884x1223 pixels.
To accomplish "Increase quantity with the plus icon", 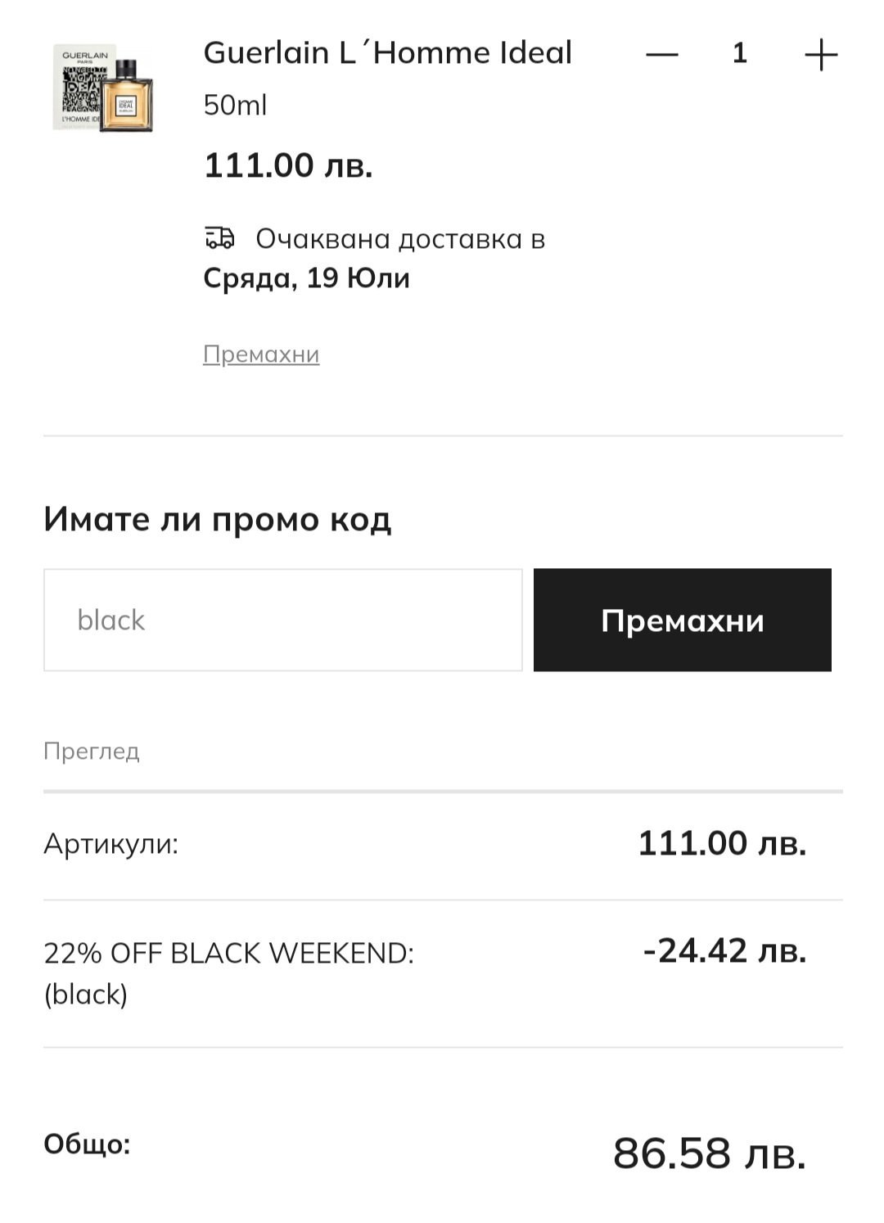I will pyautogui.click(x=821, y=55).
